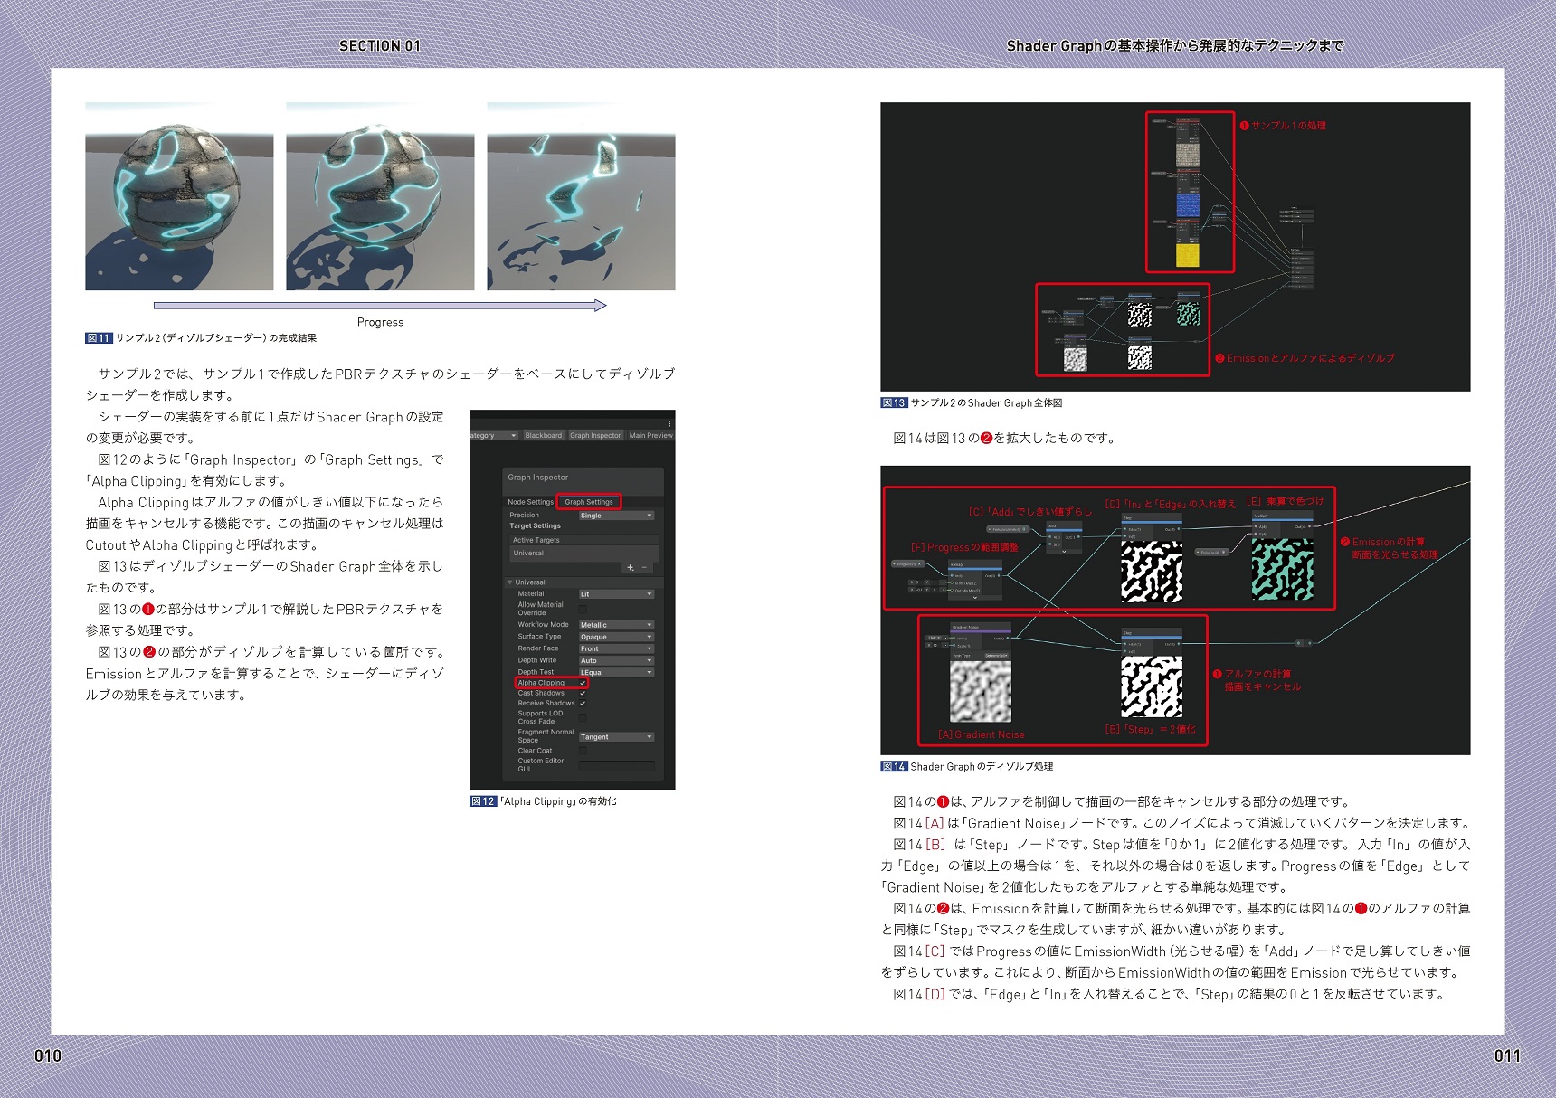This screenshot has height=1098, width=1556.
Task: Click the minus icon under Active Targets
Action: (644, 567)
